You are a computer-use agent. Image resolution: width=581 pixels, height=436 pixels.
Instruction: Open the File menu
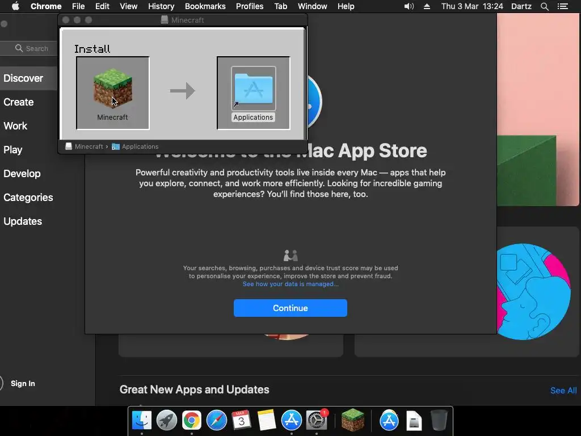point(78,6)
